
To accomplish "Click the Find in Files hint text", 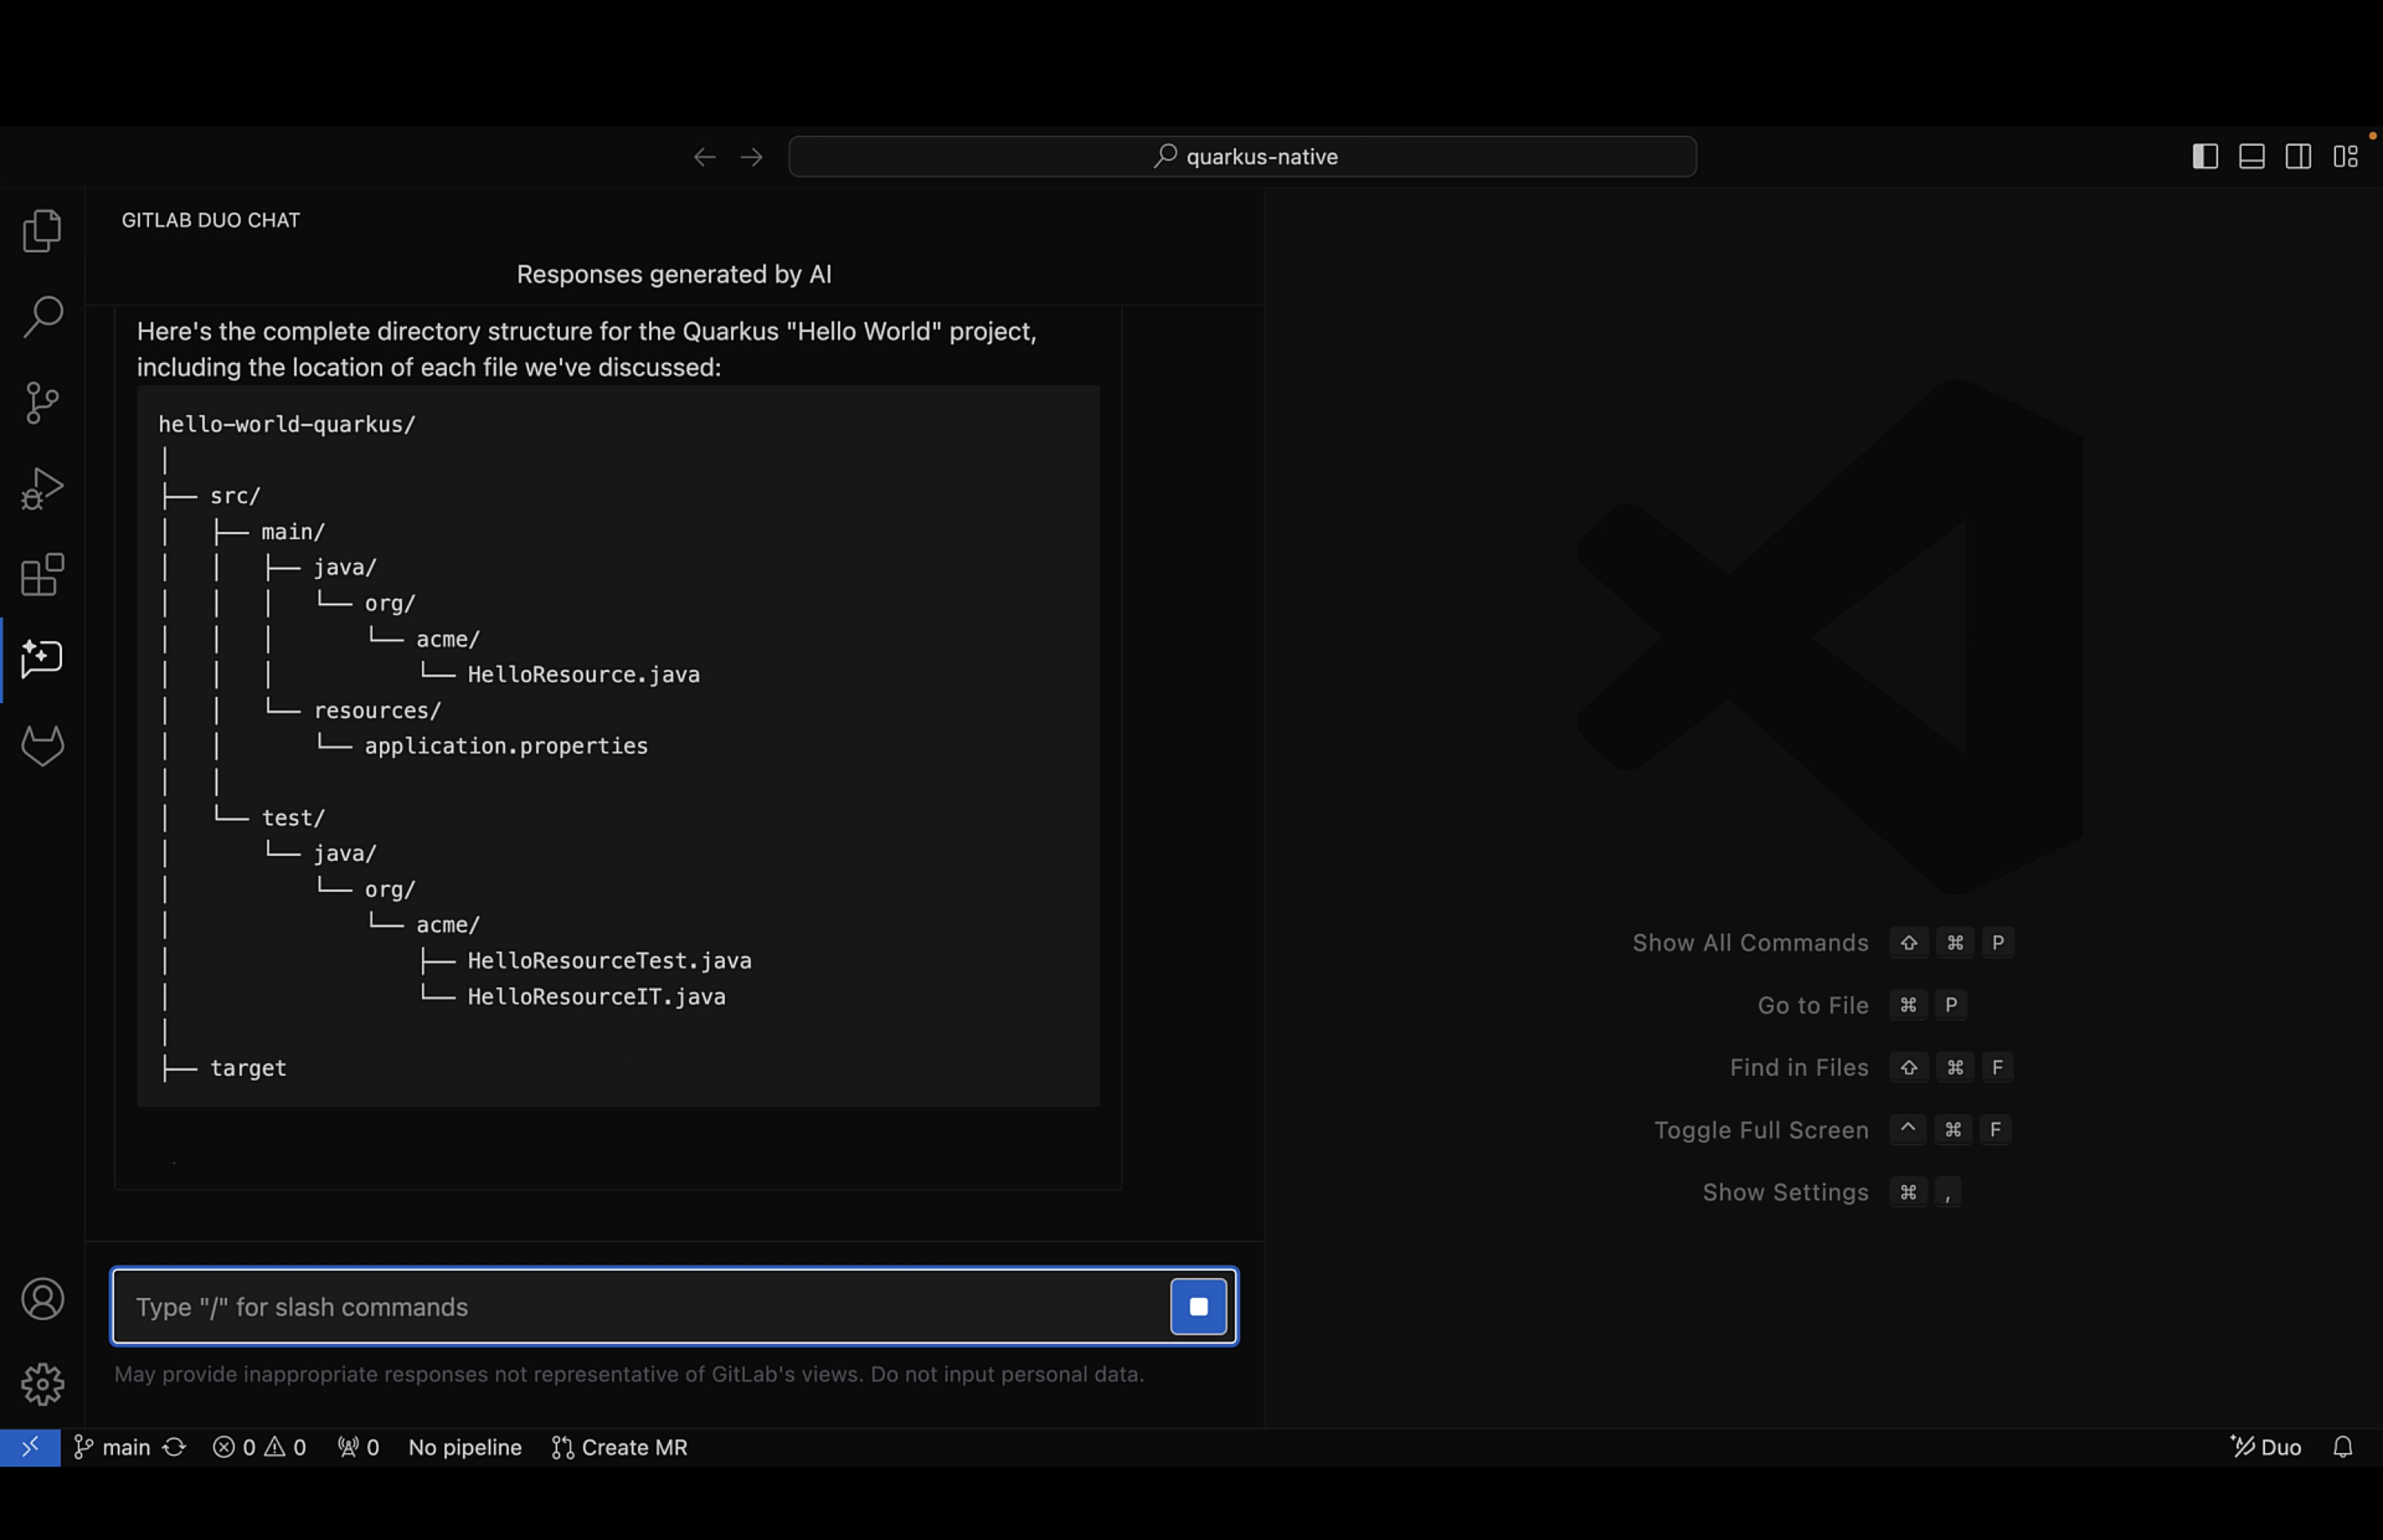I will (1799, 1067).
